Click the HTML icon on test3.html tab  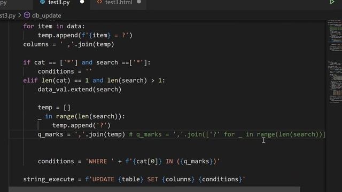99,2
